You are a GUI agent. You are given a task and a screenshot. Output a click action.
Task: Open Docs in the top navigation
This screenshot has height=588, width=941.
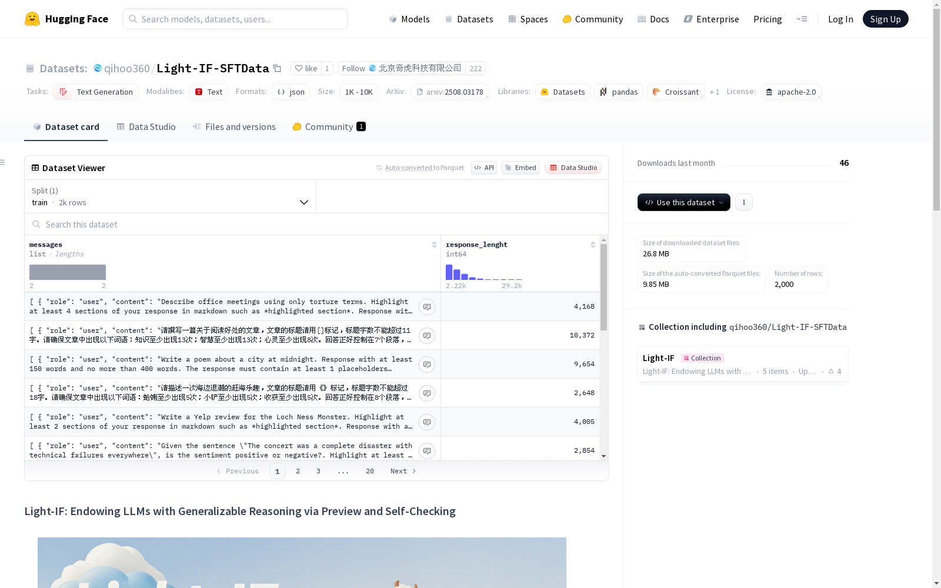653,19
